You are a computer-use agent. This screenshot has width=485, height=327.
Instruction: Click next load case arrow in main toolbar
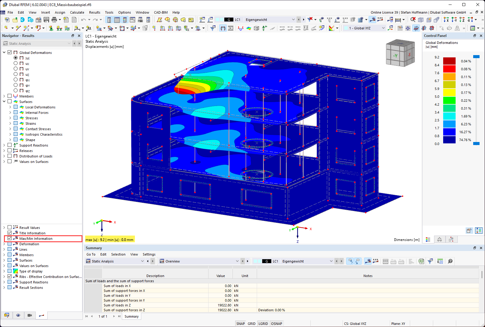[x=303, y=20]
